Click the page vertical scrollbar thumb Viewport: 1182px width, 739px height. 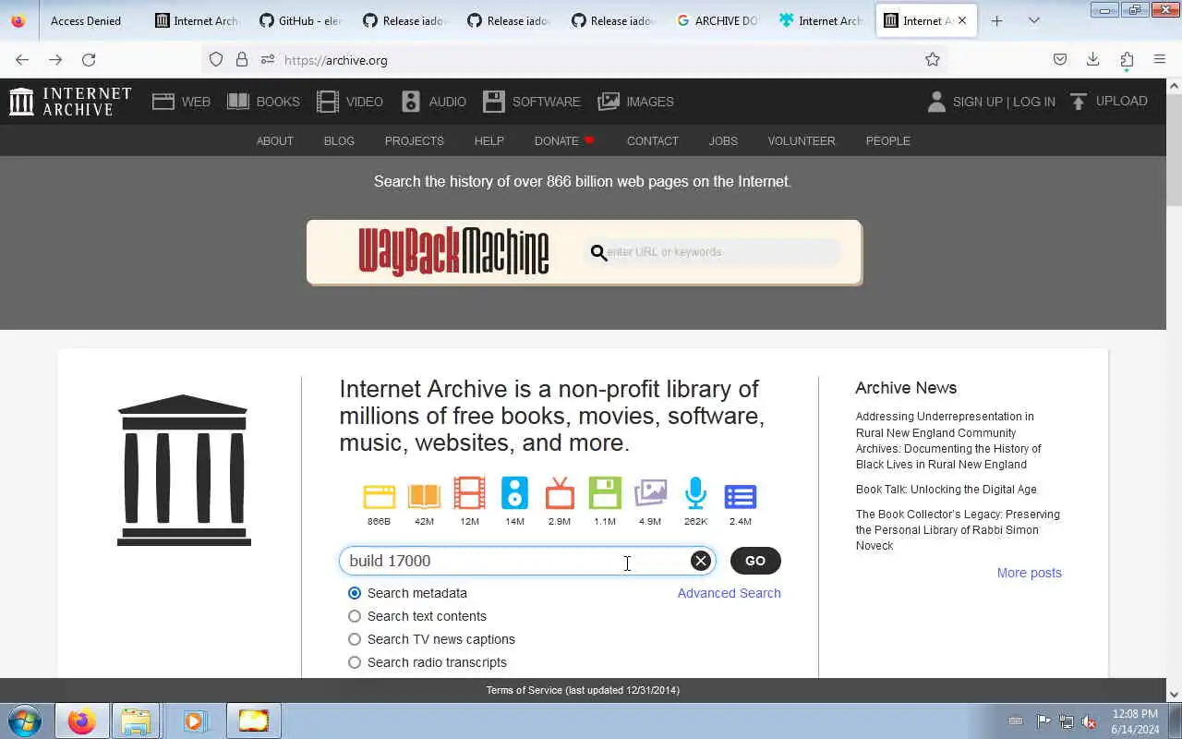coord(1174,150)
